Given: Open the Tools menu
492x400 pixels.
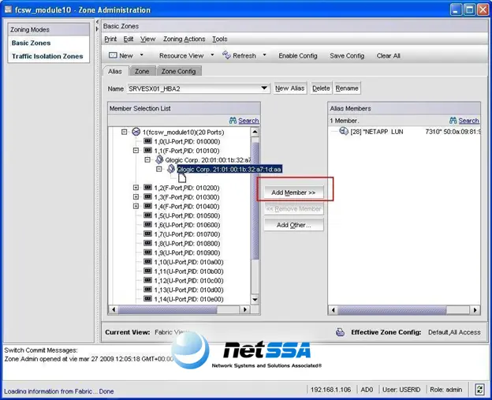Looking at the screenshot, I should [220, 39].
